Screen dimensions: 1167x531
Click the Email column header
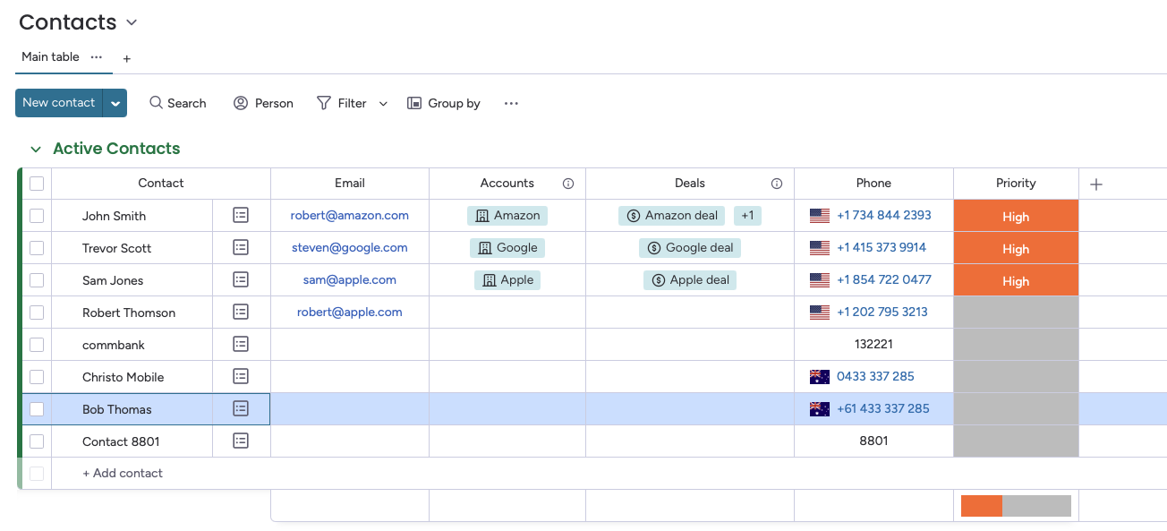click(350, 183)
